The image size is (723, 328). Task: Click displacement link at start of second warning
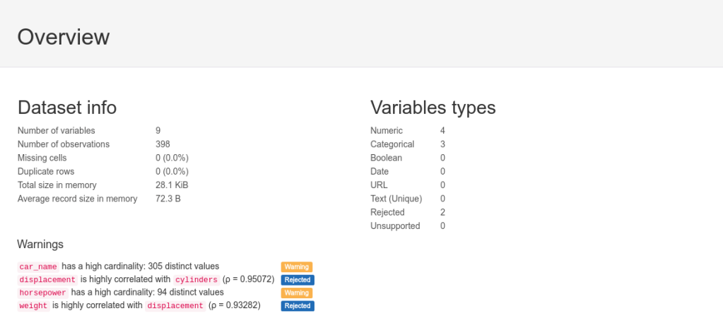(48, 279)
